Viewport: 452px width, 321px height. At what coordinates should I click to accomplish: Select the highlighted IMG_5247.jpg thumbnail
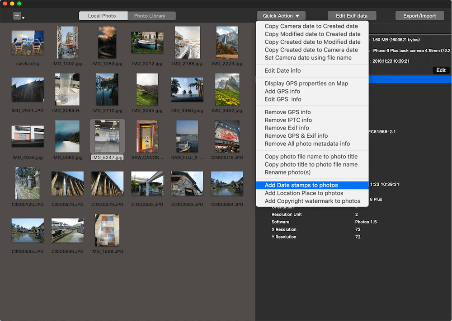pos(107,136)
